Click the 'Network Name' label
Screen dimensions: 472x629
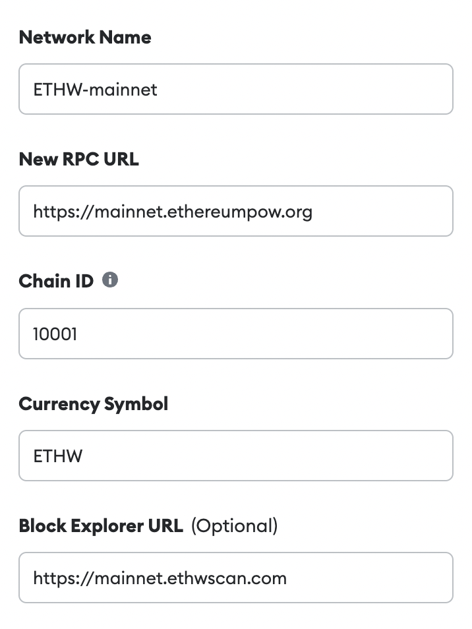pos(85,38)
